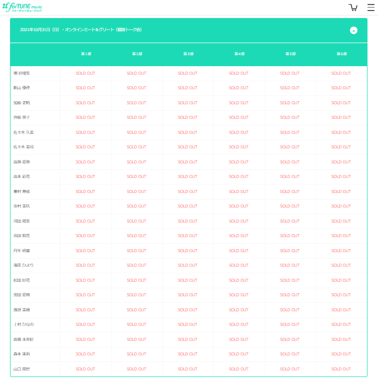Screen dimensions: 378x381
Task: Select member name 東村 芽依
Action: tap(22, 192)
